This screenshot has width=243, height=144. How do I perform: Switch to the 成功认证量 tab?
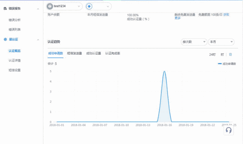[93, 53]
